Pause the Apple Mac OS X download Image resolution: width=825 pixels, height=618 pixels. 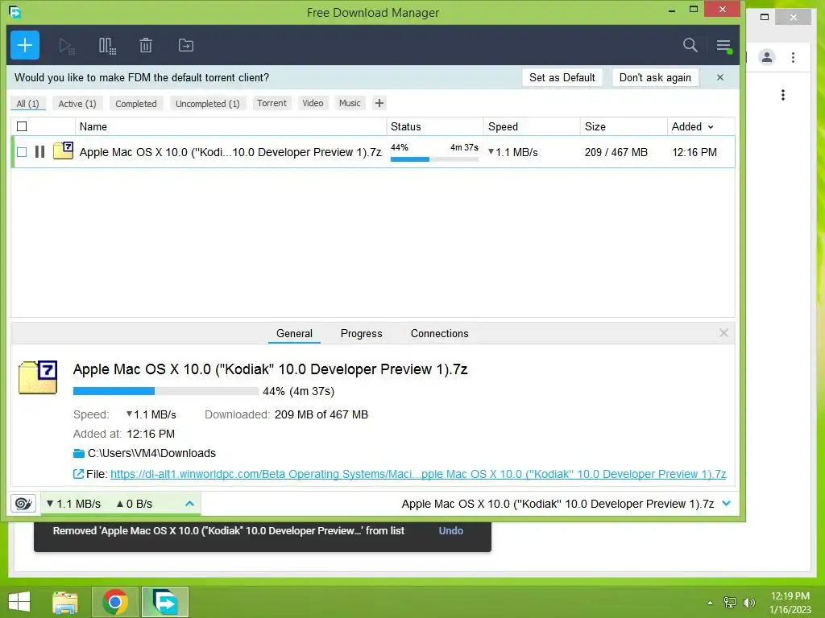pos(40,152)
